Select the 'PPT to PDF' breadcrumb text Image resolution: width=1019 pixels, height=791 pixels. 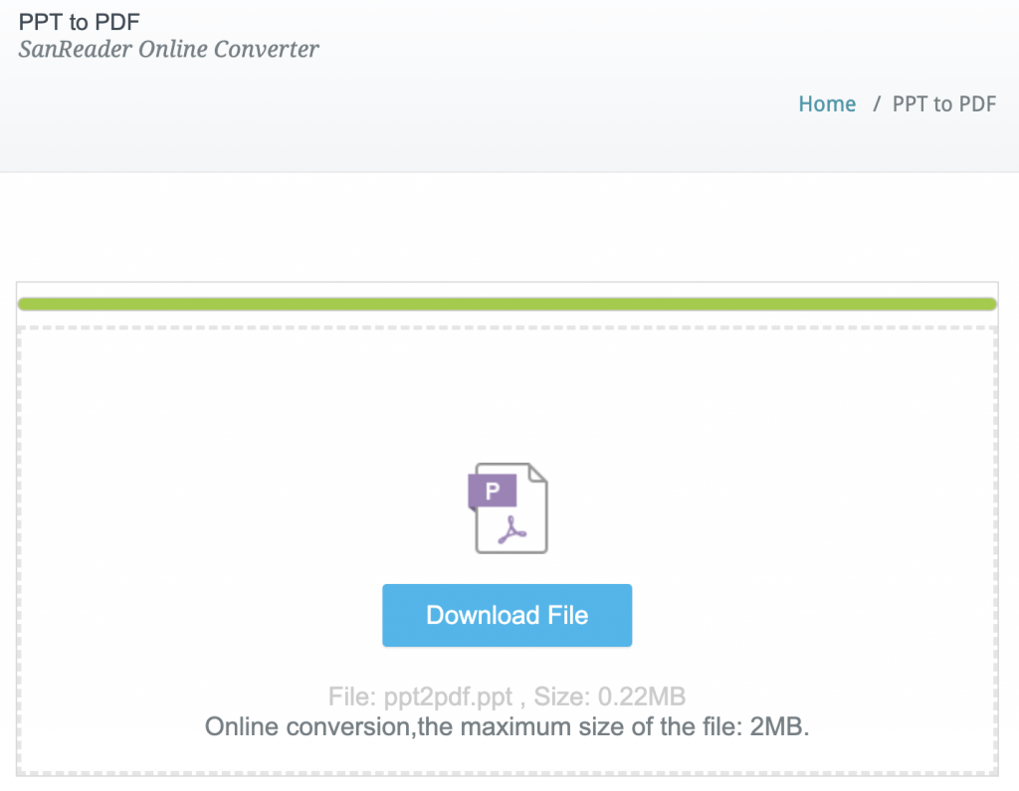coord(943,104)
